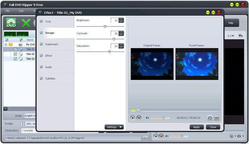This screenshot has width=249, height=144.
Task: Open the 4:3 aspect ratio dropdown
Action: pos(231,36)
